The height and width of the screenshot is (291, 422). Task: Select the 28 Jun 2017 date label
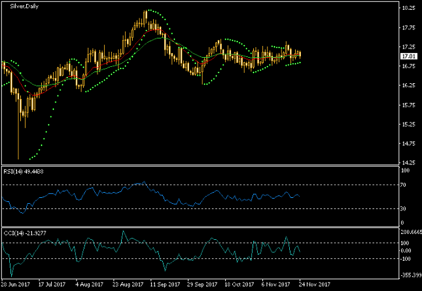click(x=15, y=284)
